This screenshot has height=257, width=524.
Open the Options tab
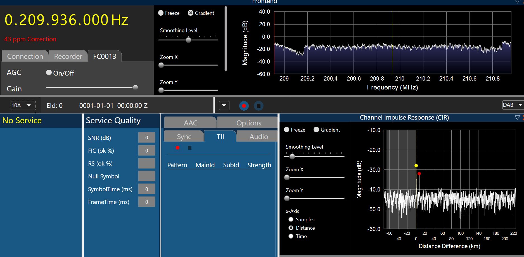point(248,123)
